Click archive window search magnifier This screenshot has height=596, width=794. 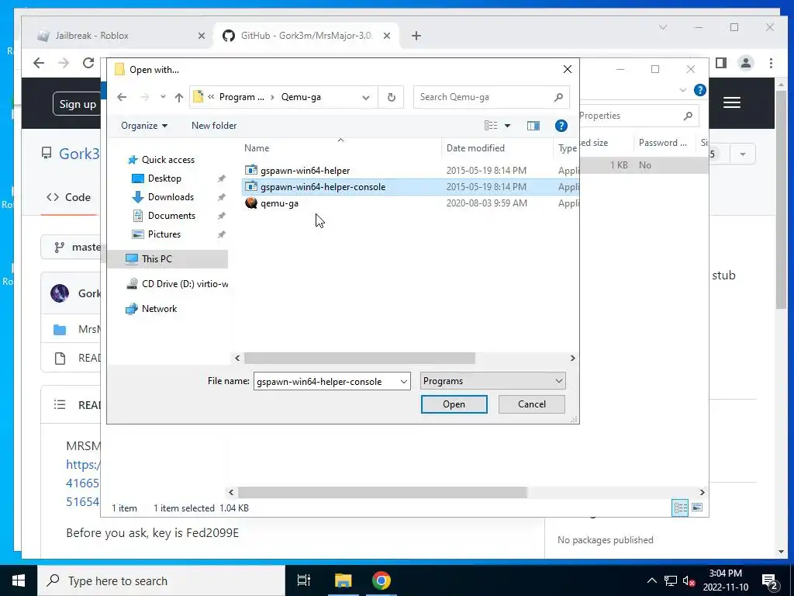pos(688,116)
